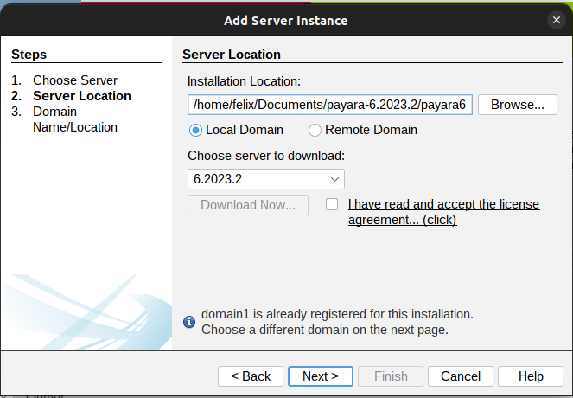The height and width of the screenshot is (398, 573).
Task: Click the blue info icon beside domain1 message
Action: (x=189, y=322)
